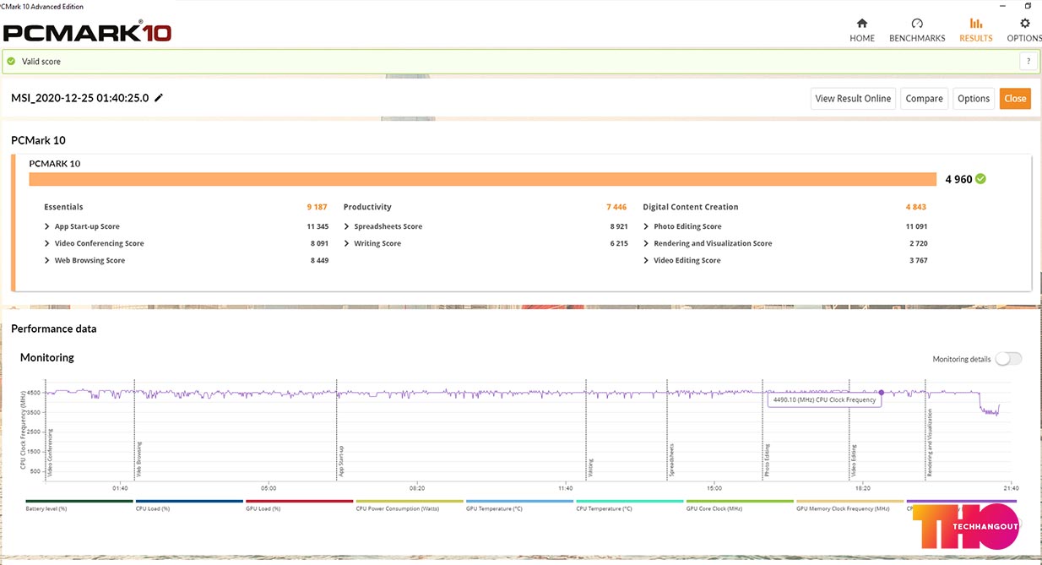Image resolution: width=1042 pixels, height=565 pixels.
Task: Click the Compare button
Action: click(x=924, y=98)
